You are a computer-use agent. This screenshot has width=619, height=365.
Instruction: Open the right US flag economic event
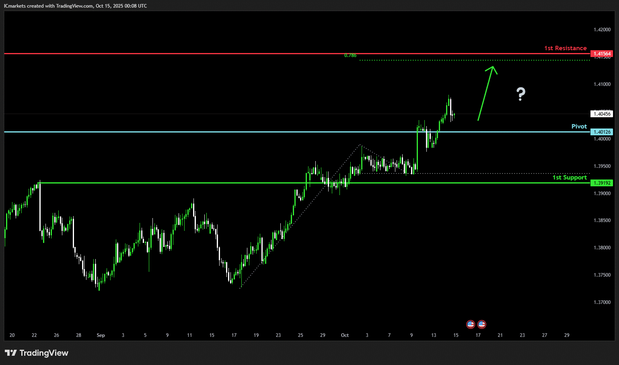point(481,324)
